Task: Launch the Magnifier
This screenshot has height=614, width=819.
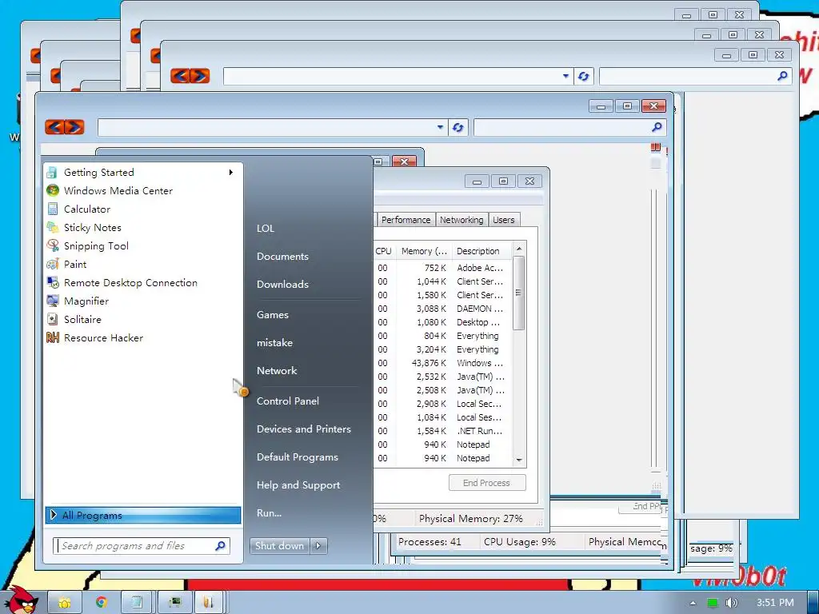Action: tap(141, 301)
